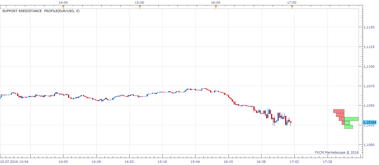This screenshot has width=379, height=165.
Task: Click the 1,1000 price axis label
Action: (x=369, y=145)
